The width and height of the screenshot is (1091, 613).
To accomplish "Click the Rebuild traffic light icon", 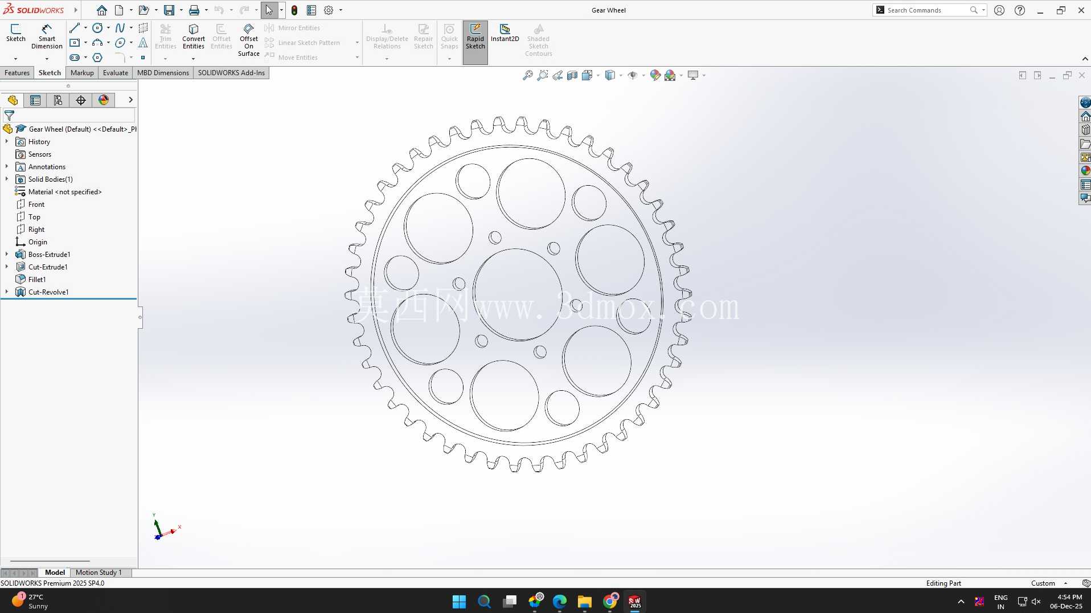I will click(x=294, y=10).
